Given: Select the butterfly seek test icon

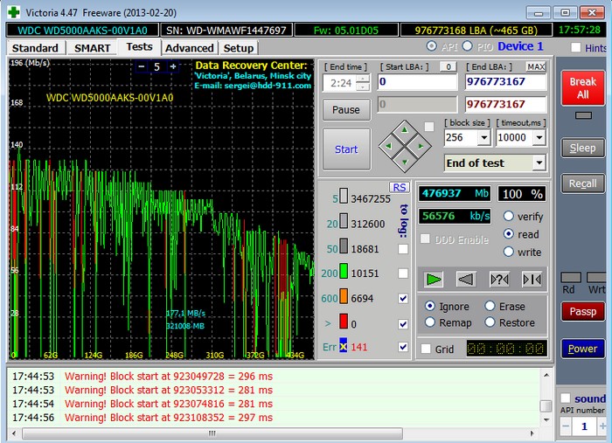Looking at the screenshot, I should click(x=532, y=279).
